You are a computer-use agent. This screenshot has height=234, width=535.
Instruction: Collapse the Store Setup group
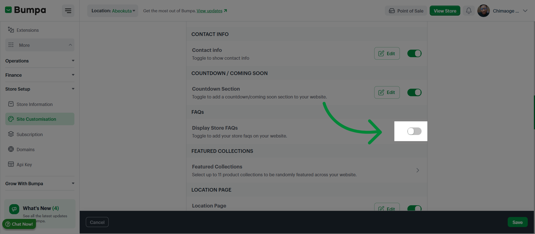pos(40,89)
